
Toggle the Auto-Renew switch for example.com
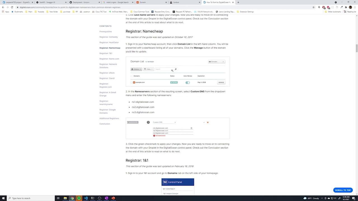pos(188,83)
